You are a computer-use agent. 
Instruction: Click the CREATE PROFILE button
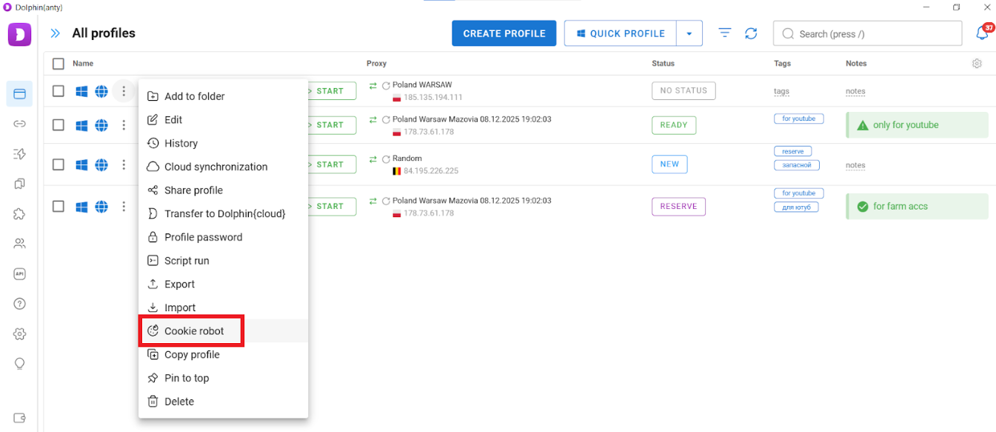point(504,33)
